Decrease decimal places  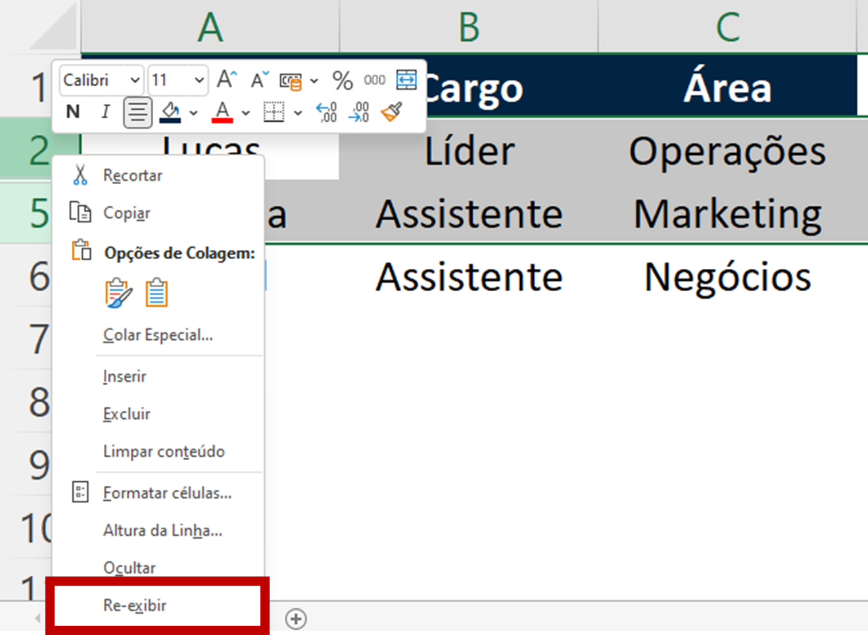(x=359, y=112)
